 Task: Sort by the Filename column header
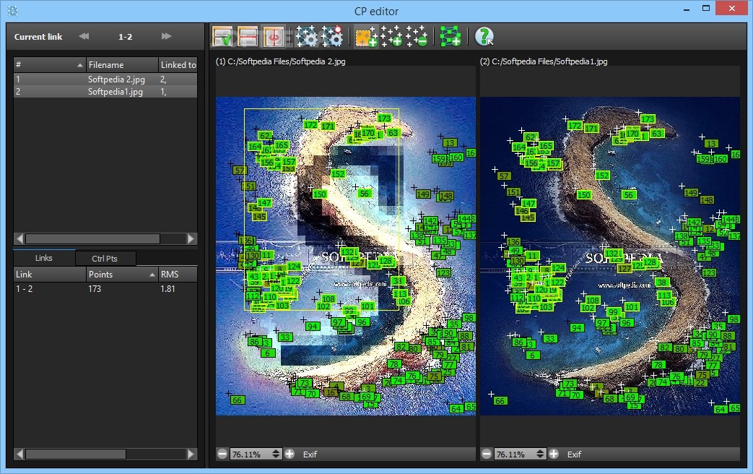point(122,64)
